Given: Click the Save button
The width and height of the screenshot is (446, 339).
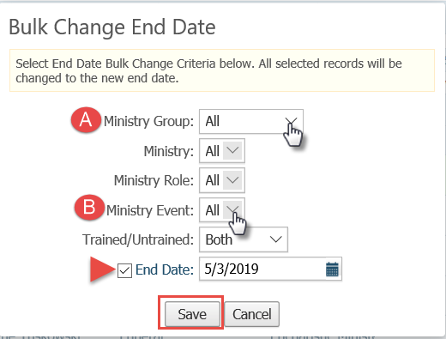Looking at the screenshot, I should click(192, 314).
